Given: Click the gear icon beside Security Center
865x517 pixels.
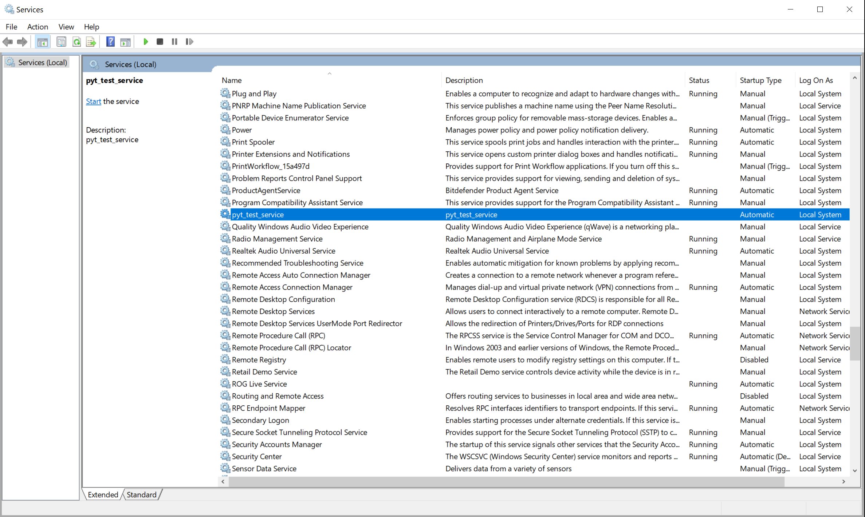Looking at the screenshot, I should (x=225, y=456).
